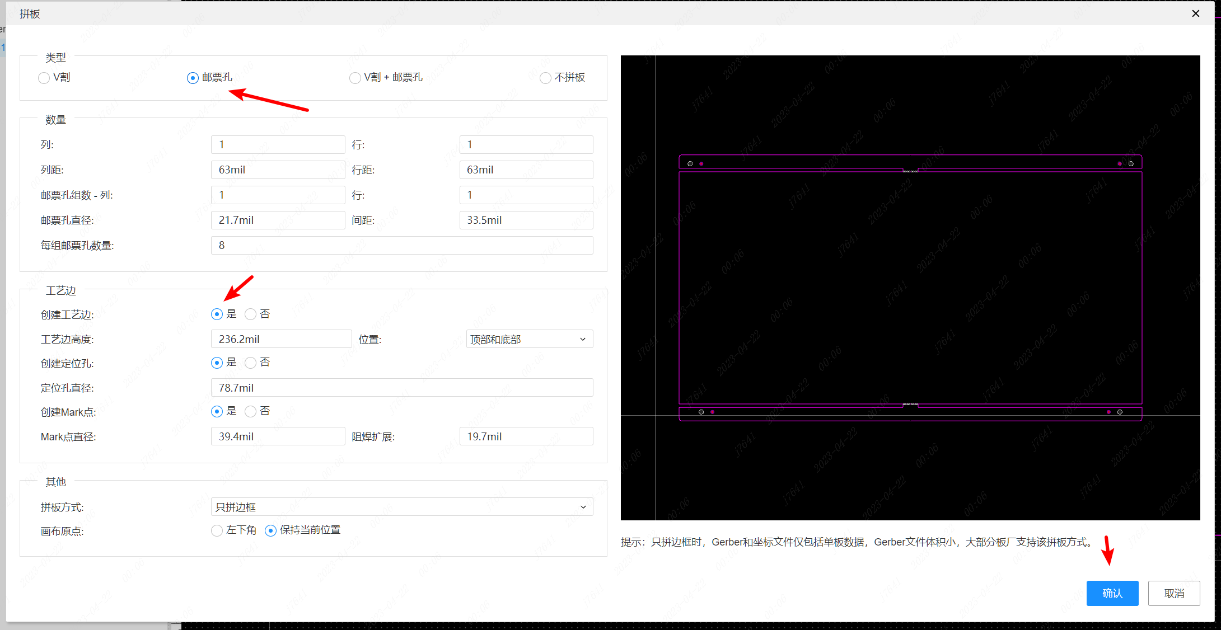Close the 拼板 dialog with X
This screenshot has height=630, width=1221.
click(x=1195, y=13)
